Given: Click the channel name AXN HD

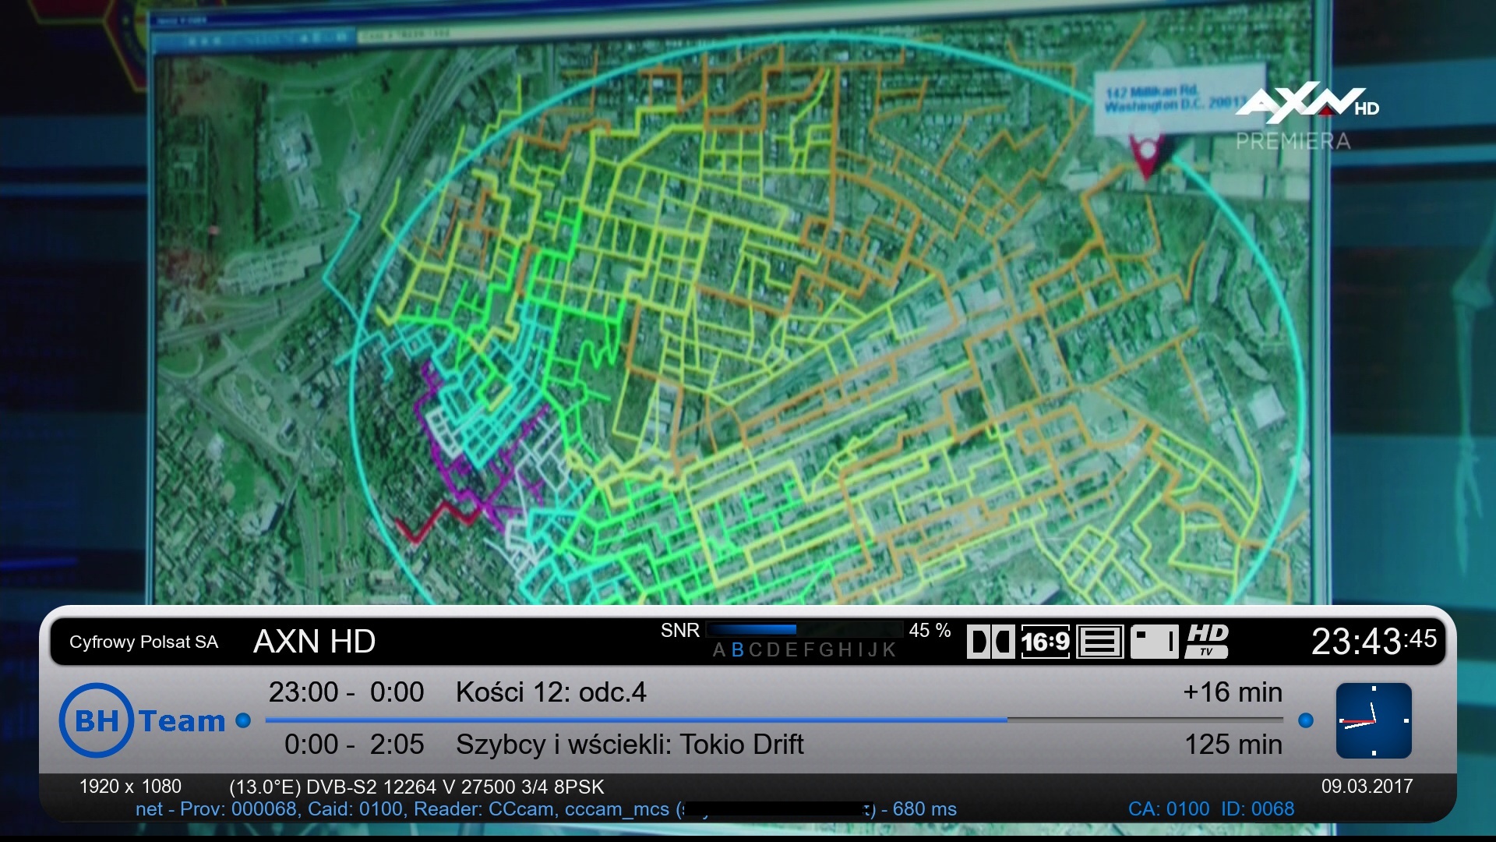Looking at the screenshot, I should coord(315,642).
